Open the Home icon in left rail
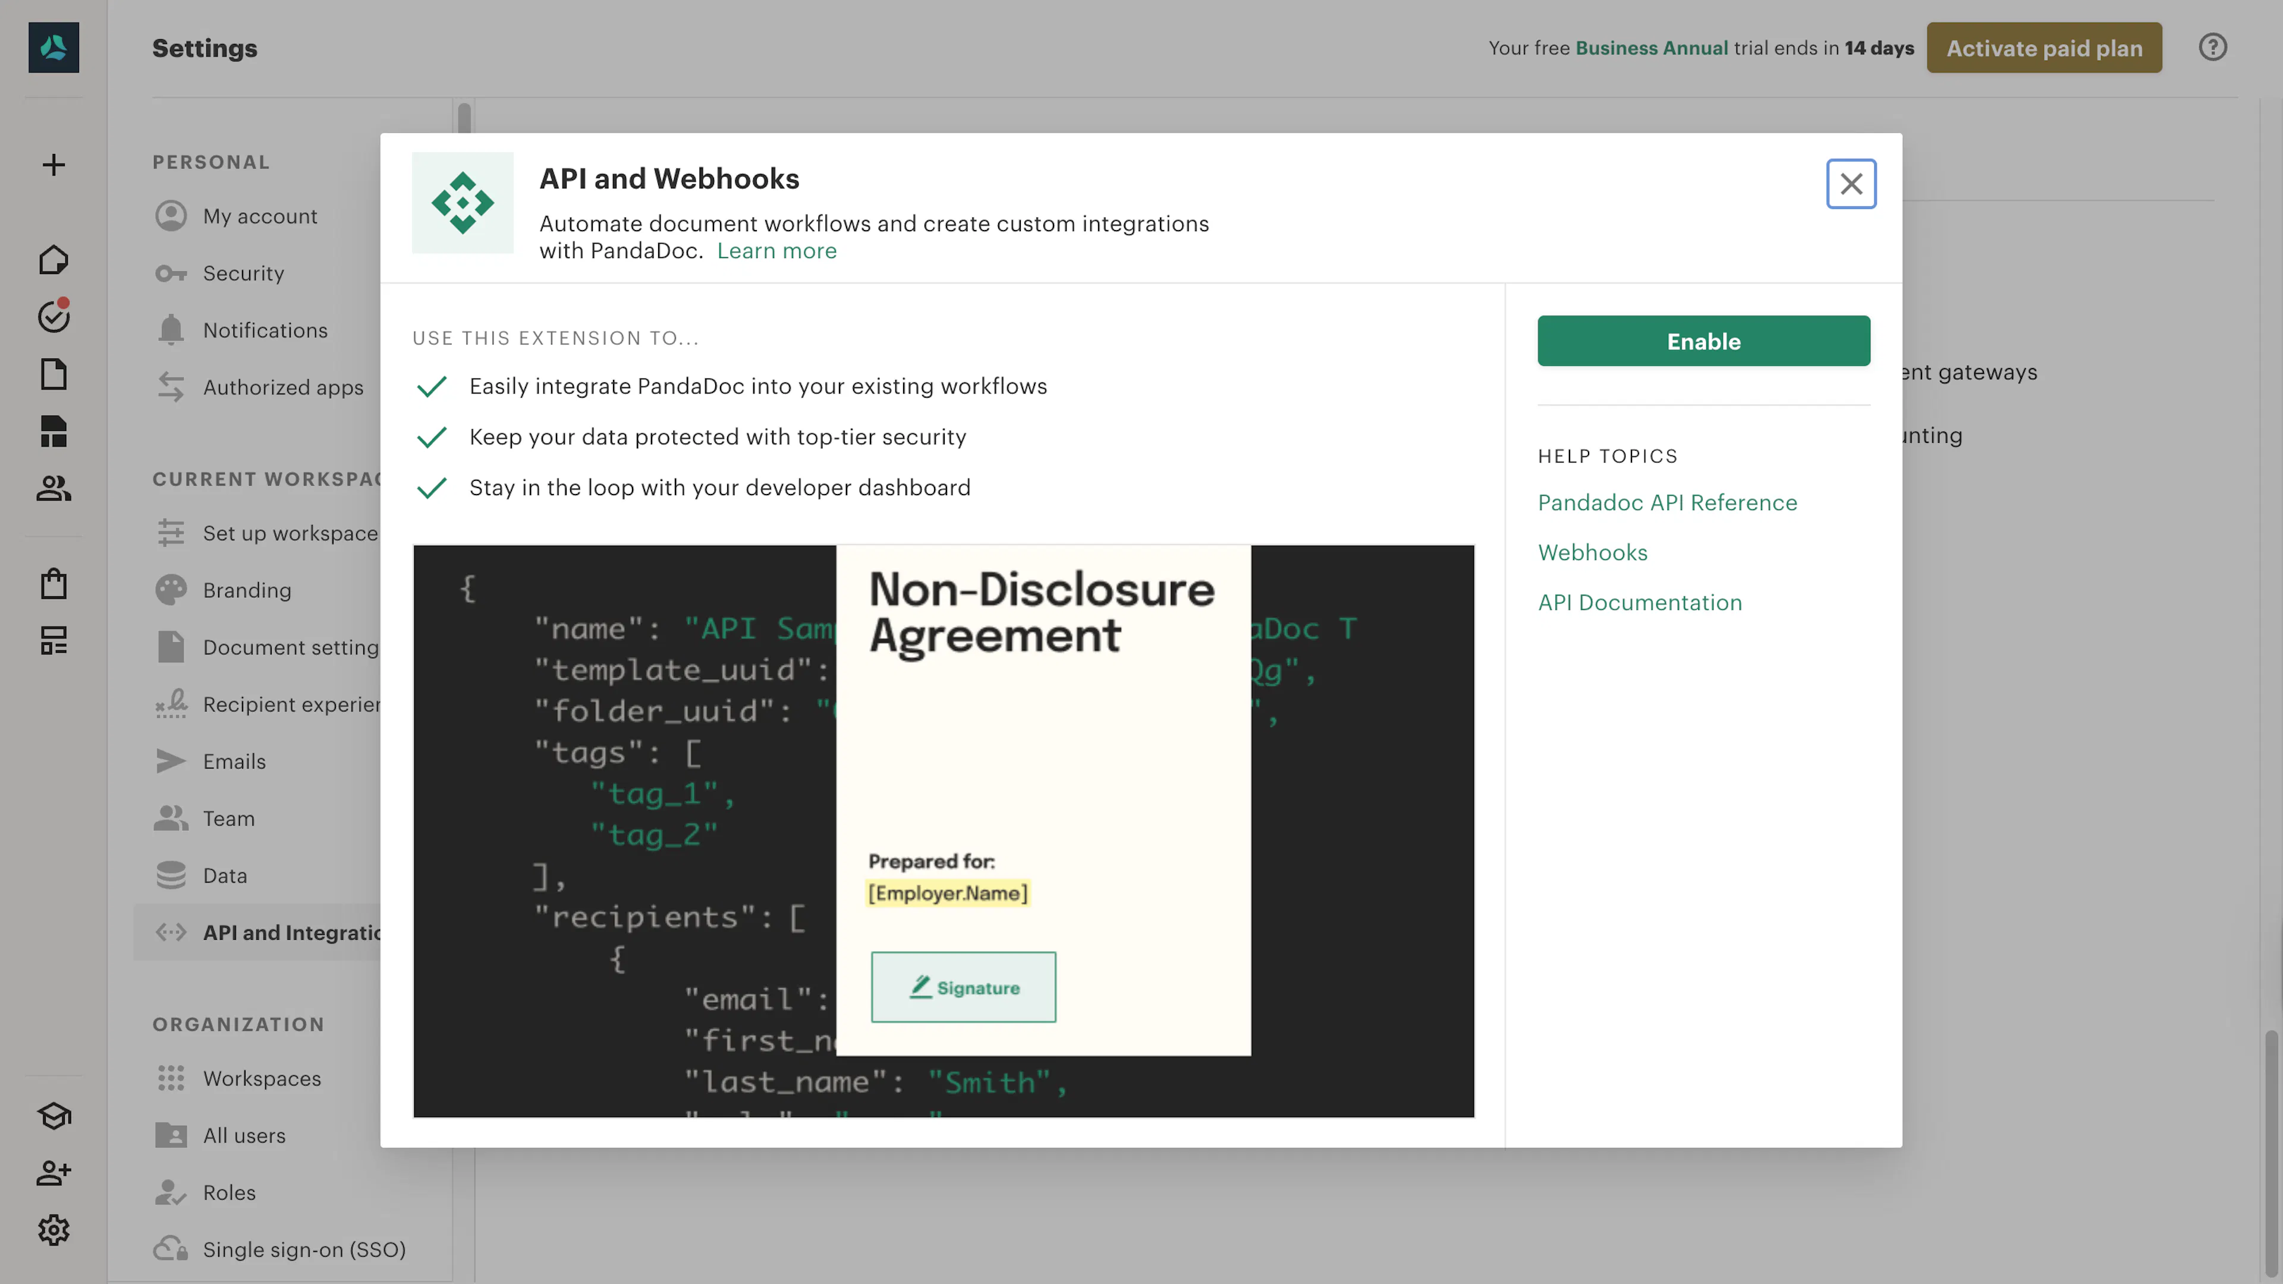 [x=53, y=260]
